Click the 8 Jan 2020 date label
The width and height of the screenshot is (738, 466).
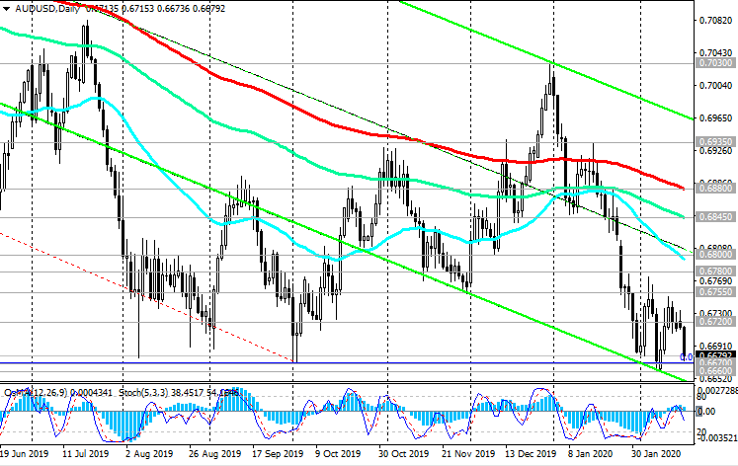pos(590,454)
